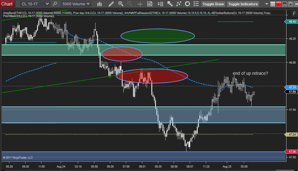Click the zoom out magnifier icon
The image size is (298, 171).
click(x=130, y=4)
